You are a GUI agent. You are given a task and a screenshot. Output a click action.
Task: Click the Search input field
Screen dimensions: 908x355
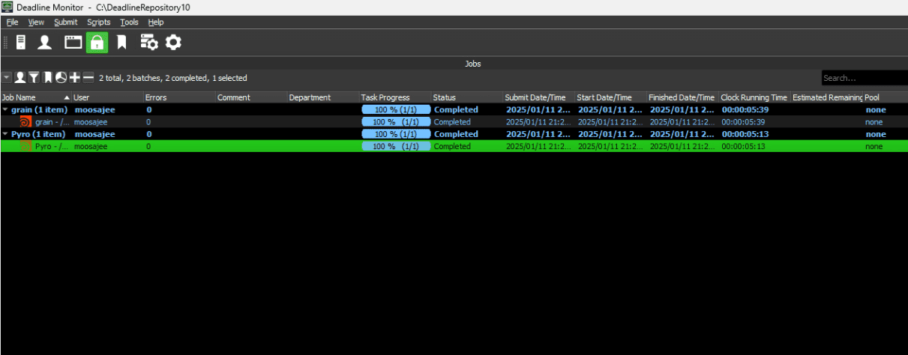[865, 78]
